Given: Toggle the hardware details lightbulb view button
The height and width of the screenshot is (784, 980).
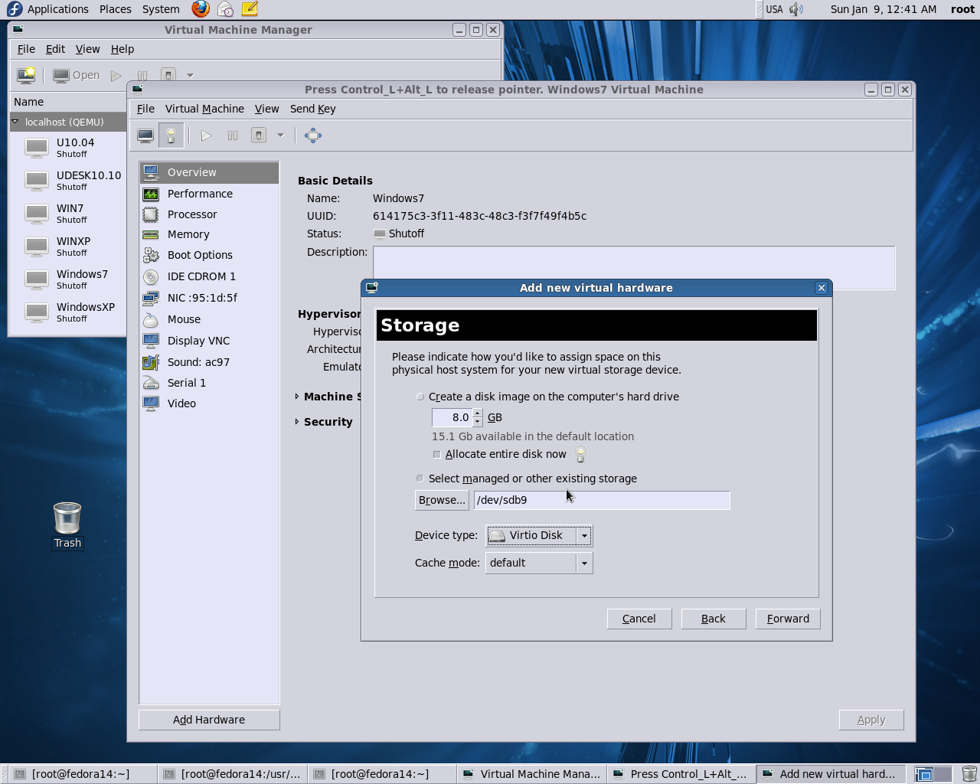Looking at the screenshot, I should click(171, 136).
